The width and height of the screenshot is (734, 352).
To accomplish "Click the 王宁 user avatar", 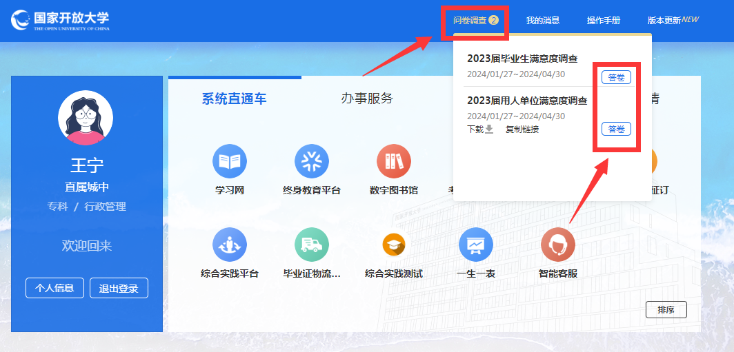I will 86,118.
